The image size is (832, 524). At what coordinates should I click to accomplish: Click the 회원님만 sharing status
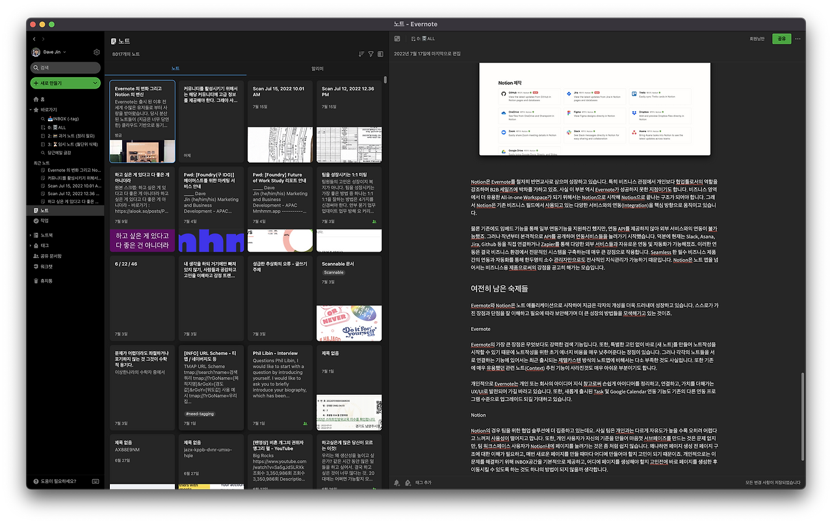coord(757,39)
